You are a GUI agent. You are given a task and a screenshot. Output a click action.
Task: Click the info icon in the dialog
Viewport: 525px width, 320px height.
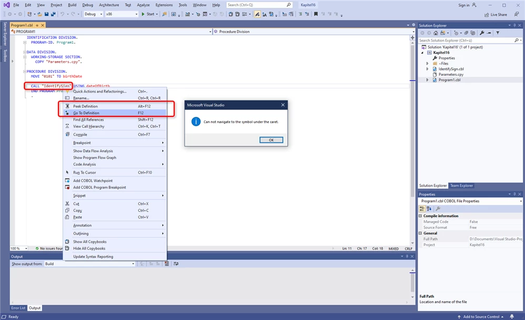point(196,122)
